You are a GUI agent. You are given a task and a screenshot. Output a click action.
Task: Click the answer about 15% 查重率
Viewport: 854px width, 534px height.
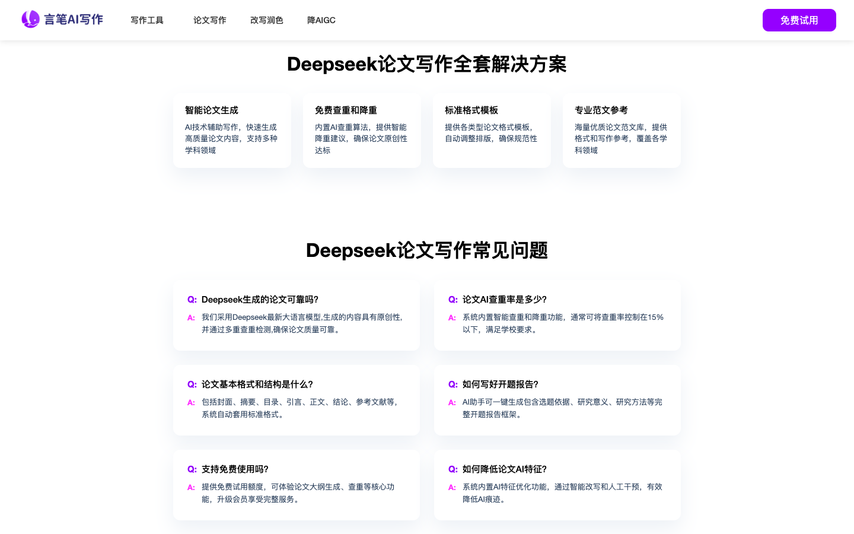[x=563, y=323]
